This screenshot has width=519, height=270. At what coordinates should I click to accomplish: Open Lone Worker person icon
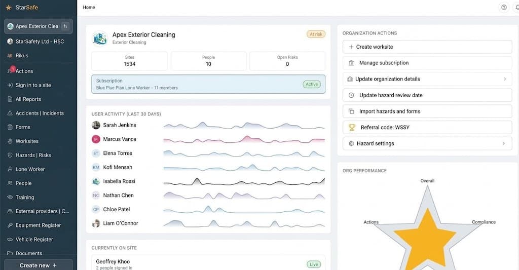(10, 169)
